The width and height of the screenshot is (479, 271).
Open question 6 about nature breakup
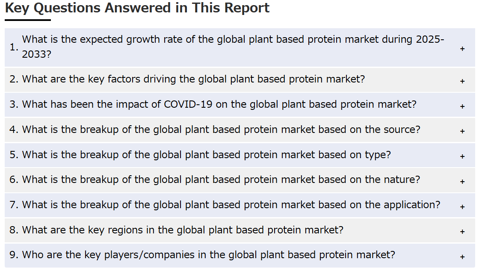[x=240, y=180]
